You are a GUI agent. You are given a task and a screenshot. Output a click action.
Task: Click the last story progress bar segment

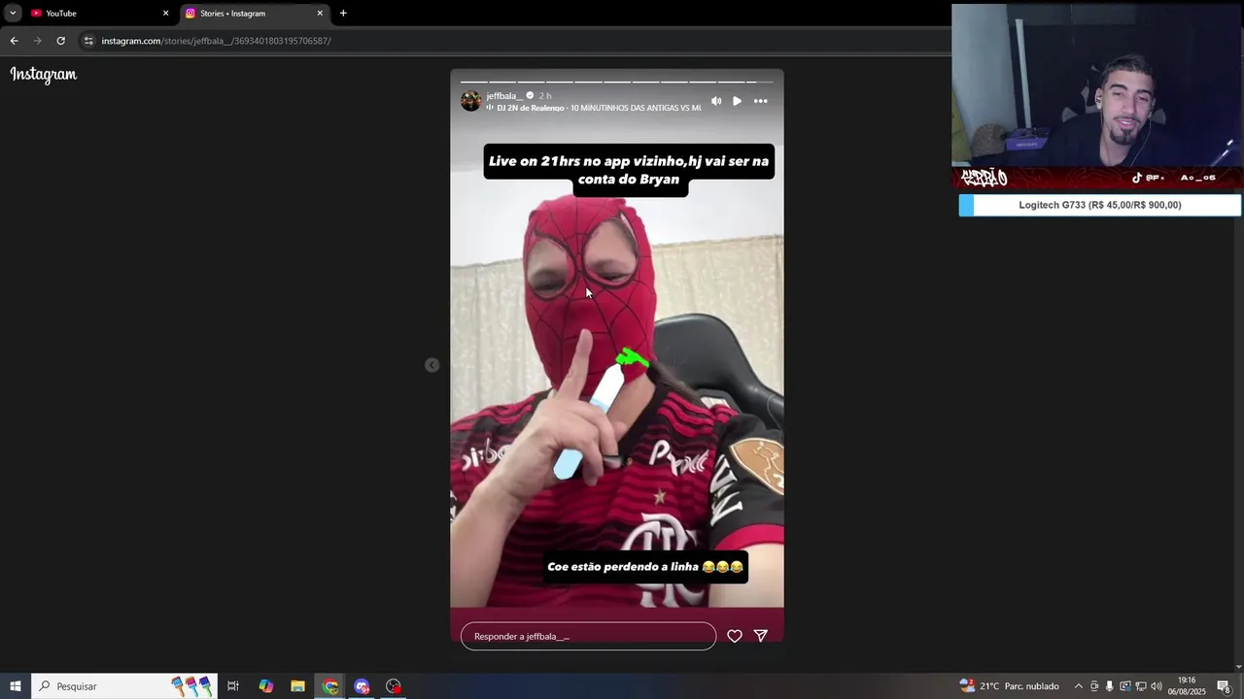[761, 82]
